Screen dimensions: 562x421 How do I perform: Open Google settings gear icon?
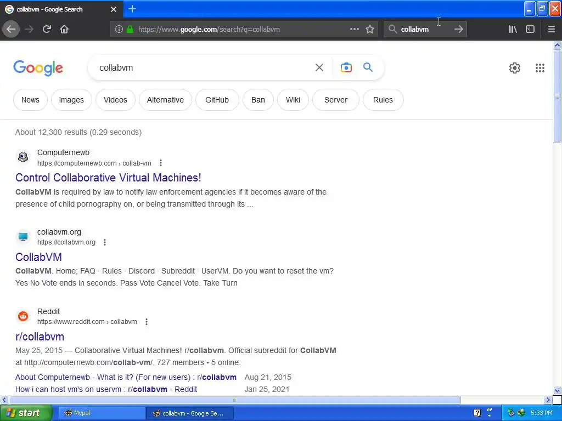(x=515, y=67)
